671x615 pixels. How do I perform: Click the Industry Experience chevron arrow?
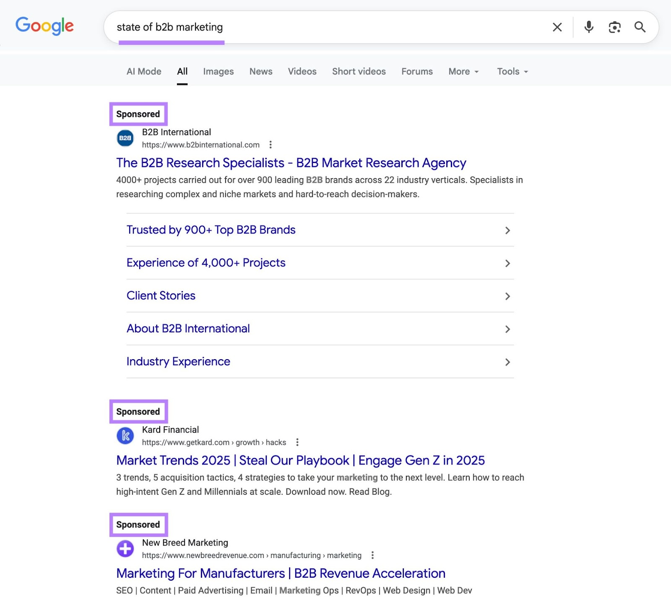click(507, 362)
